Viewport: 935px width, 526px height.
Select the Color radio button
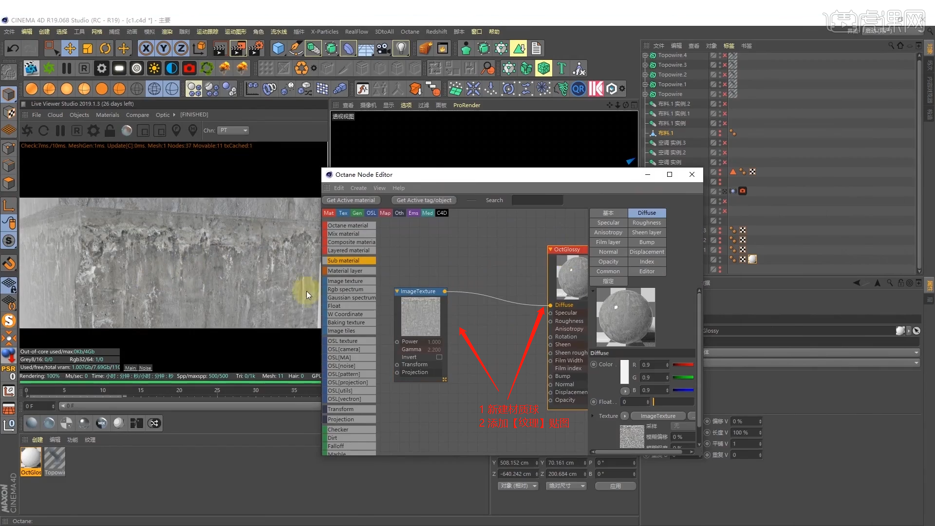[x=594, y=364]
